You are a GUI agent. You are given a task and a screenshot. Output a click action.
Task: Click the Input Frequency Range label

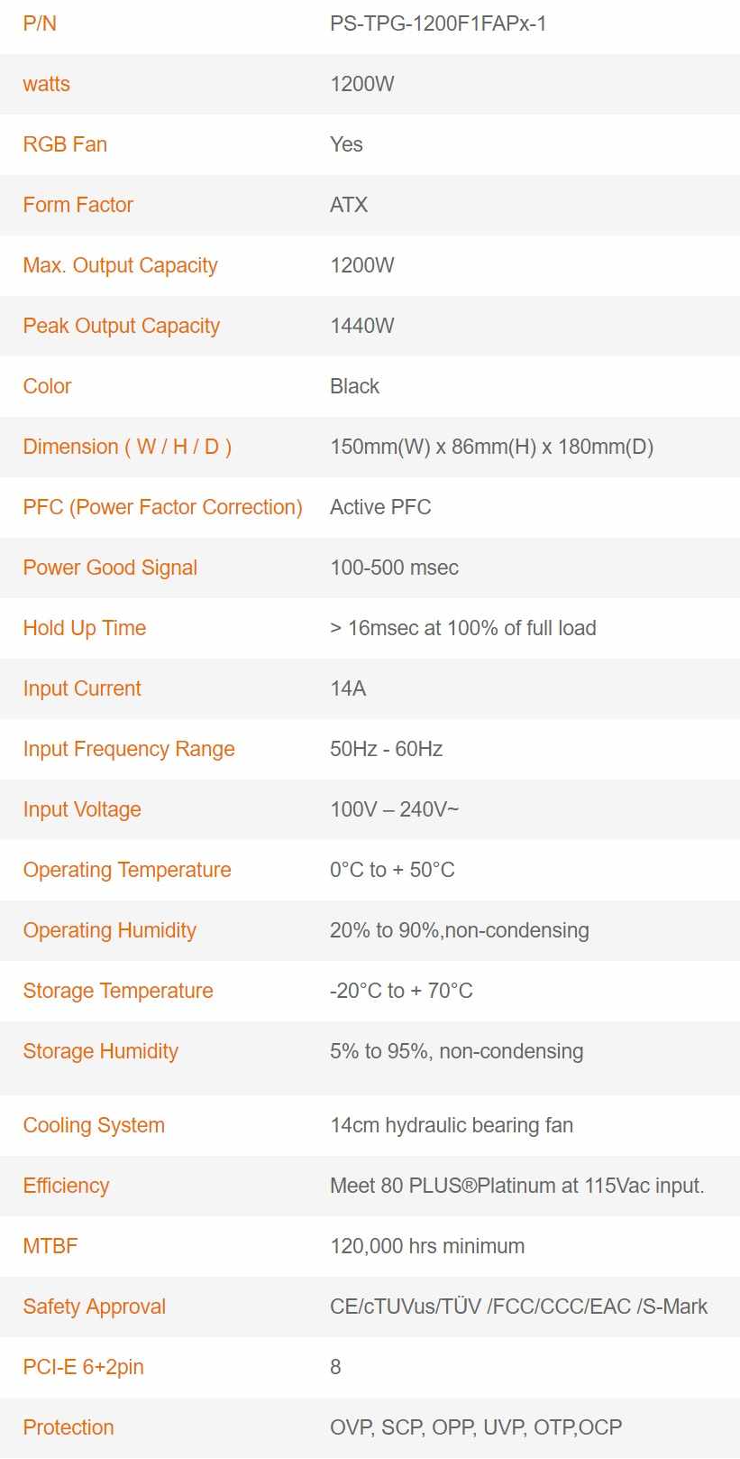129,749
